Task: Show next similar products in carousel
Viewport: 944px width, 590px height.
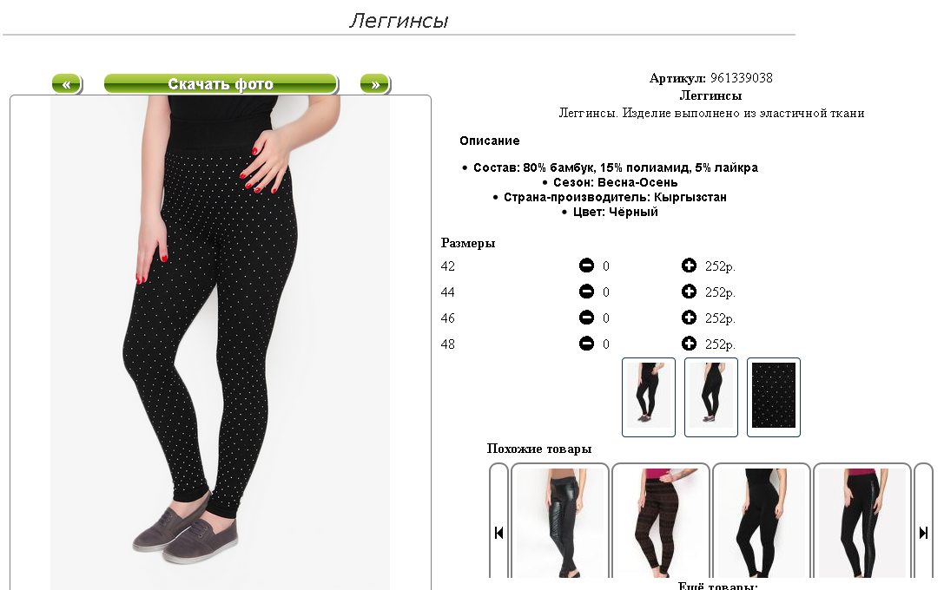Action: [x=923, y=532]
